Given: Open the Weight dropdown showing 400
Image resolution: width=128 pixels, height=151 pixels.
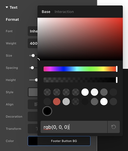Looking at the screenshot, I should point(33,43).
